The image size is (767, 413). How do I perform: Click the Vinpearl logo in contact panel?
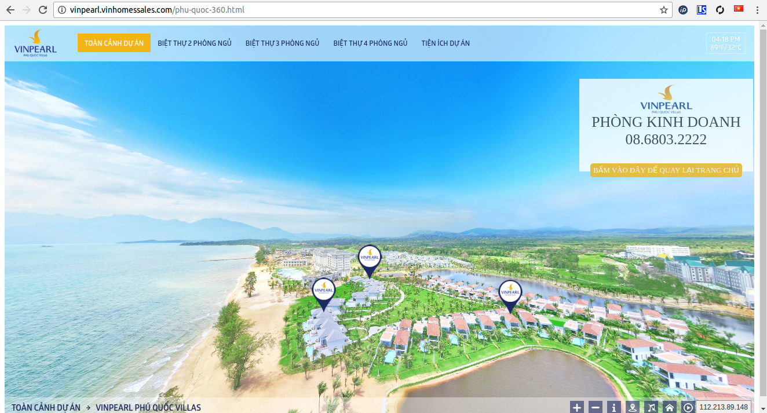(x=666, y=98)
